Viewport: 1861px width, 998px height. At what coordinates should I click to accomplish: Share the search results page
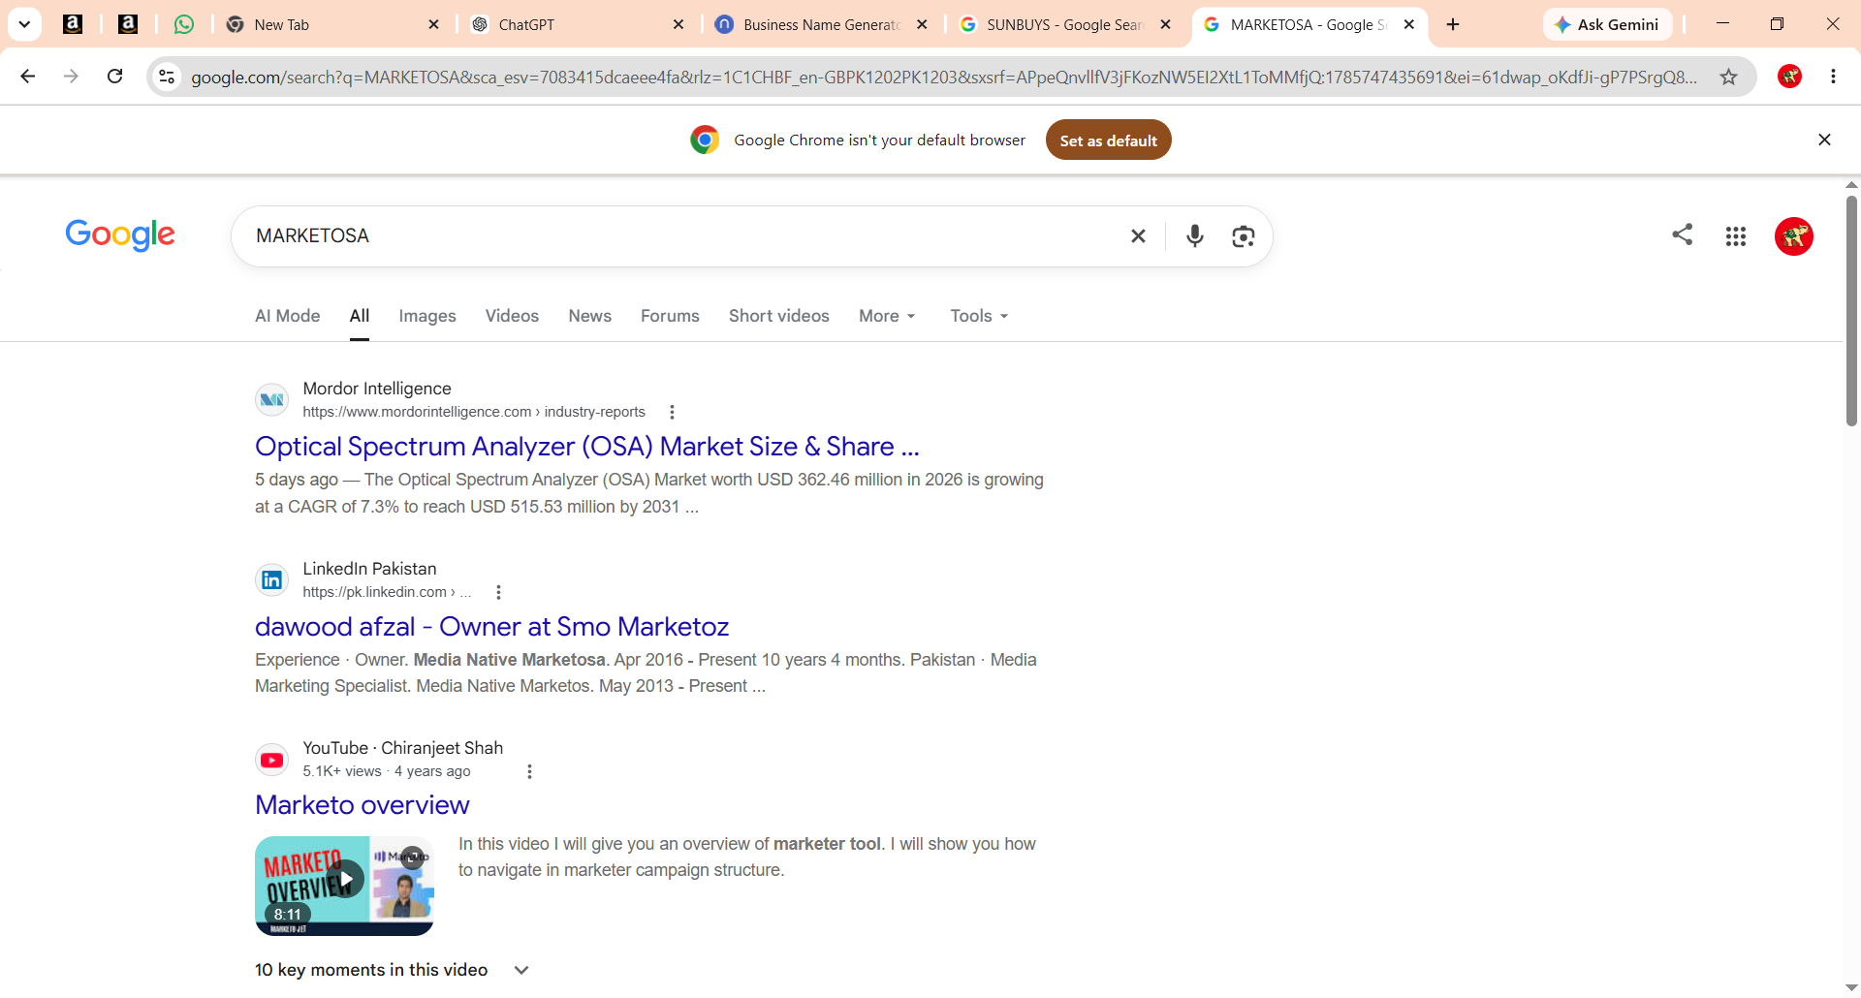1683,234
